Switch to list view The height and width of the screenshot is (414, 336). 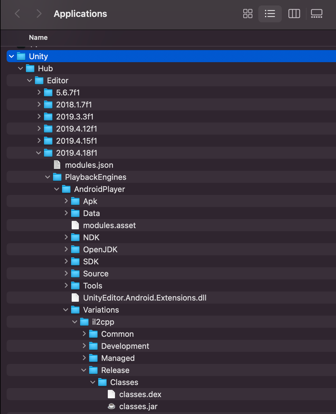(x=270, y=14)
